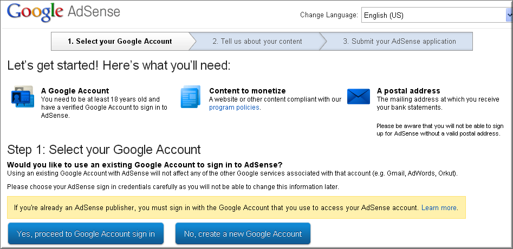Select step 2 Tell us about your content
This screenshot has width=513, height=249.
(257, 42)
